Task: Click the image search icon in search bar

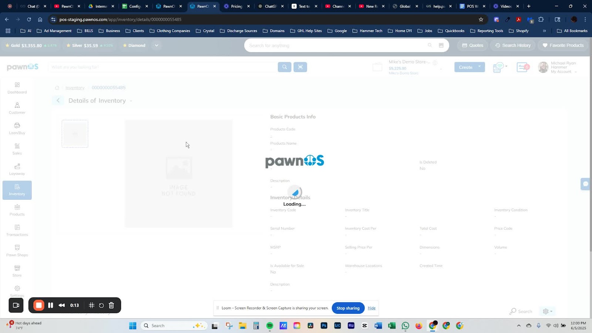Action: 441,45
